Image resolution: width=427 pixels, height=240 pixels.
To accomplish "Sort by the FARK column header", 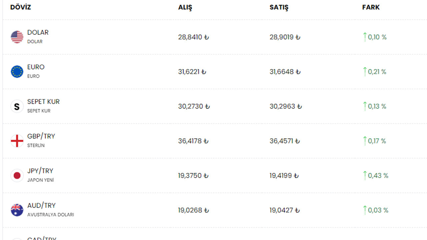I will pos(371,7).
